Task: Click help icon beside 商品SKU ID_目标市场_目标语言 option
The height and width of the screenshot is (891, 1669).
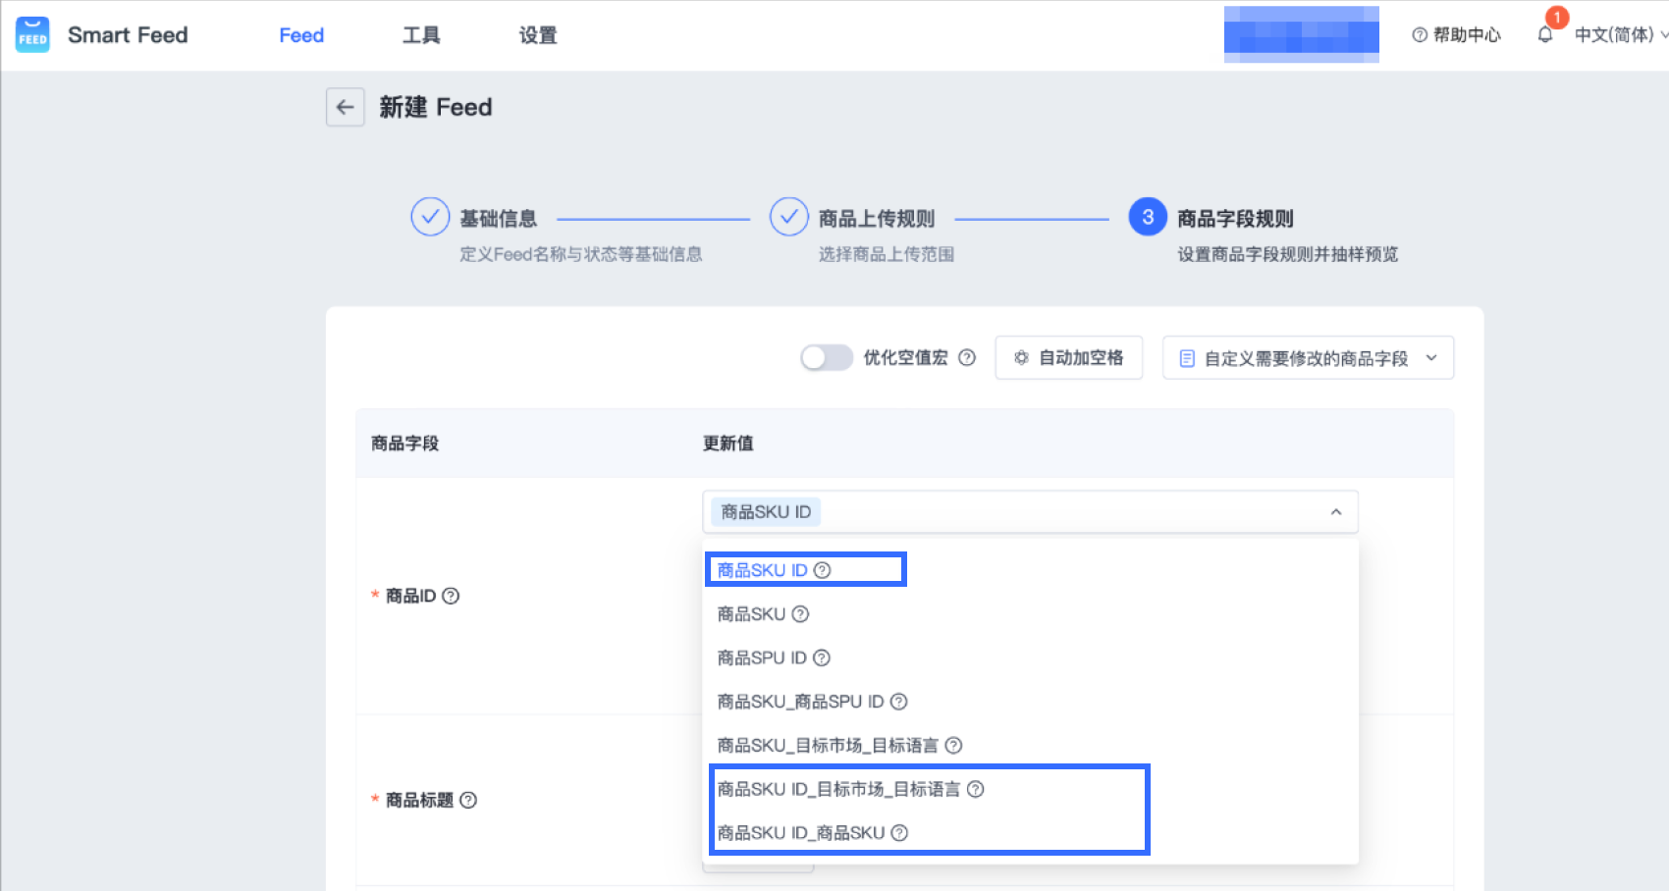Action: (x=975, y=789)
